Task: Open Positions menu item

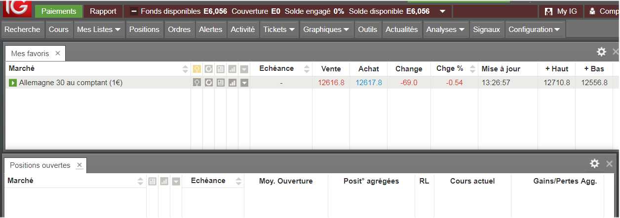Action: pyautogui.click(x=144, y=30)
